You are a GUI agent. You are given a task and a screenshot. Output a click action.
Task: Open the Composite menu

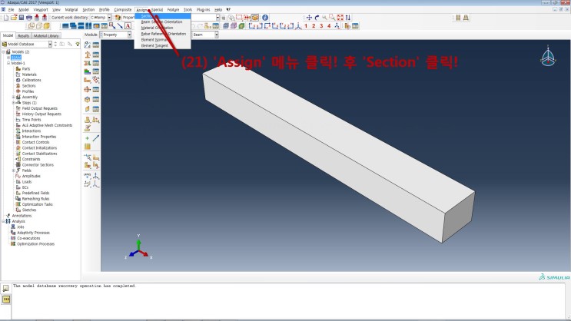tap(123, 10)
